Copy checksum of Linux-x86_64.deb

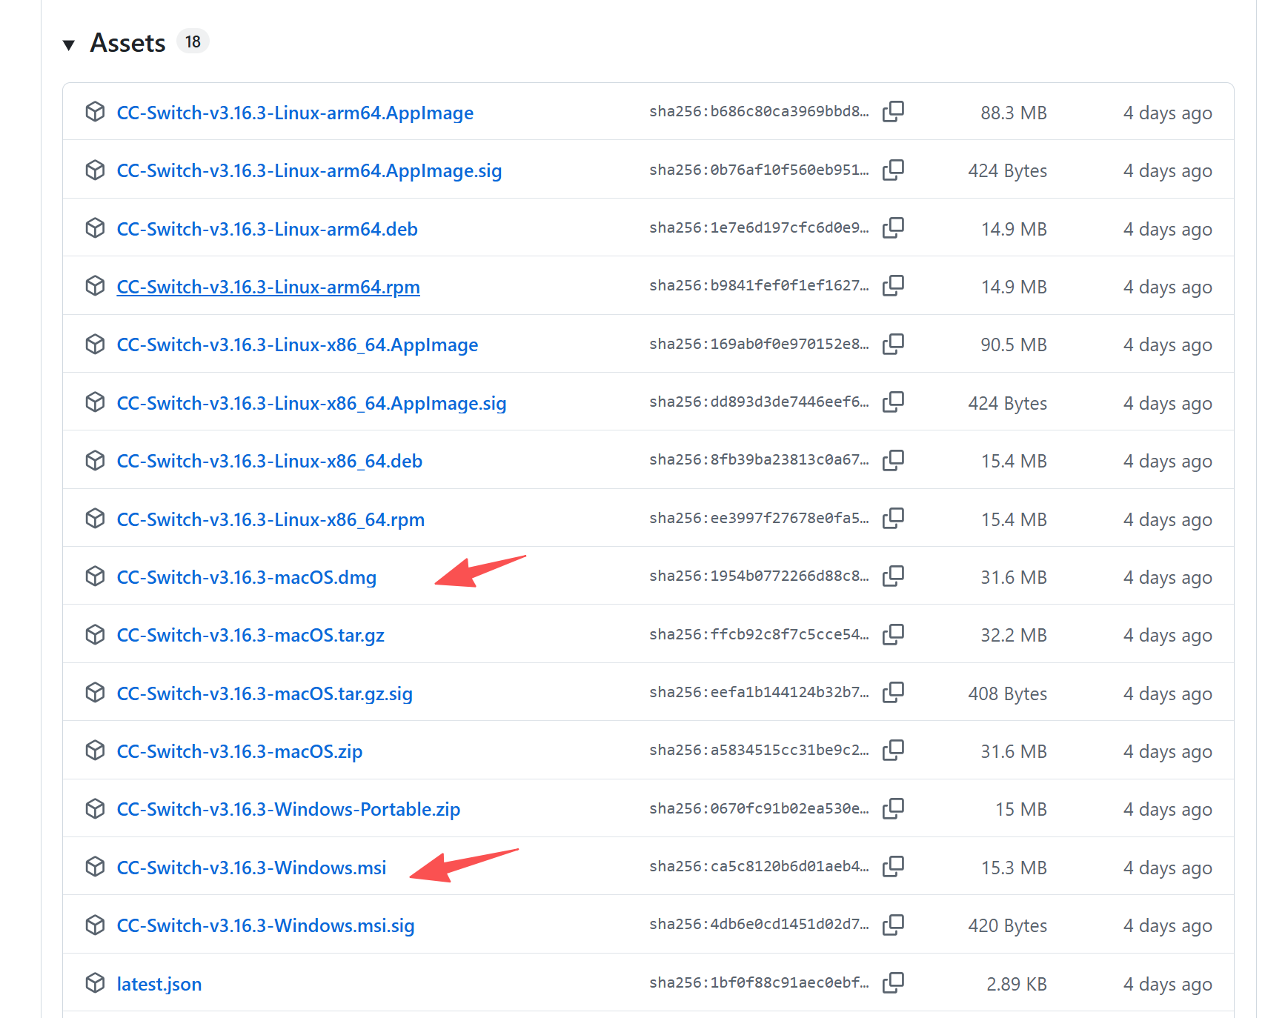tap(893, 460)
